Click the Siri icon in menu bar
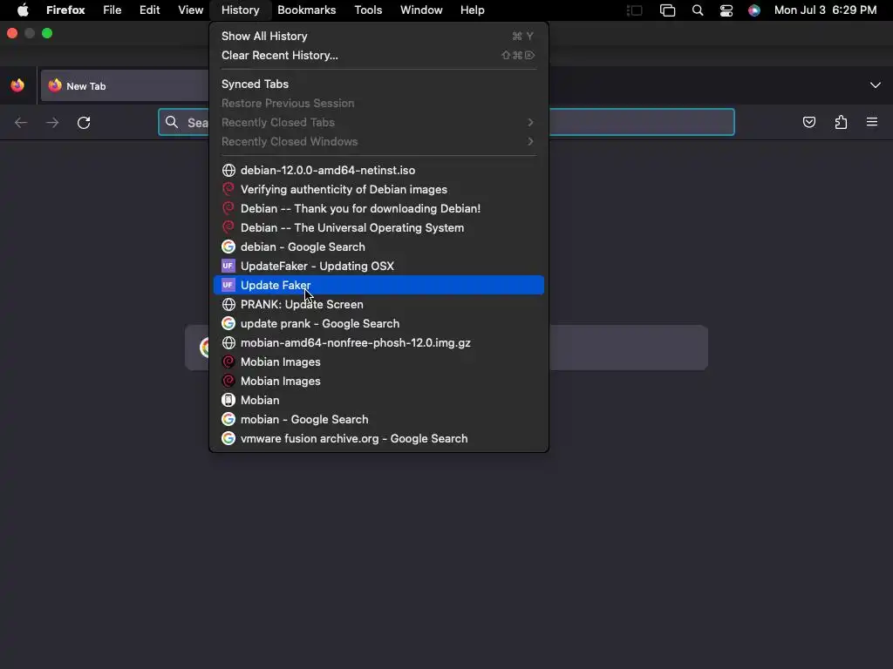 coord(754,10)
